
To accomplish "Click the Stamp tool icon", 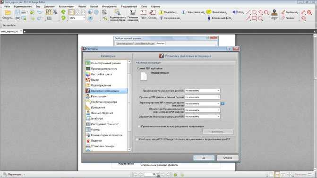I will [x=274, y=13].
